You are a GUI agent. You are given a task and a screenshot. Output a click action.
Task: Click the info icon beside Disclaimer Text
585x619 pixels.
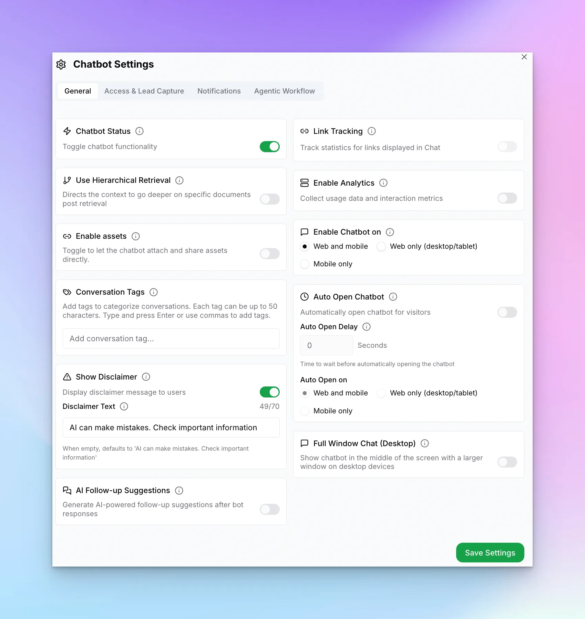123,406
